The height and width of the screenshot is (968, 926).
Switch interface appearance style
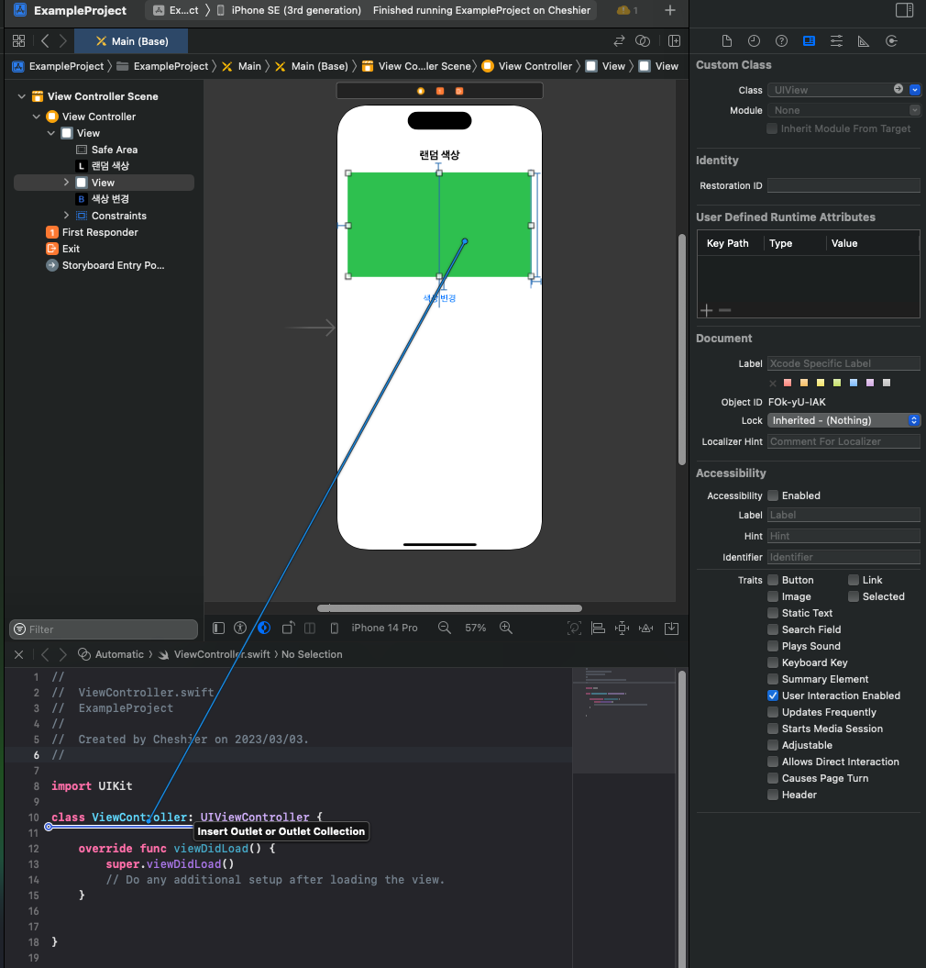(x=264, y=628)
